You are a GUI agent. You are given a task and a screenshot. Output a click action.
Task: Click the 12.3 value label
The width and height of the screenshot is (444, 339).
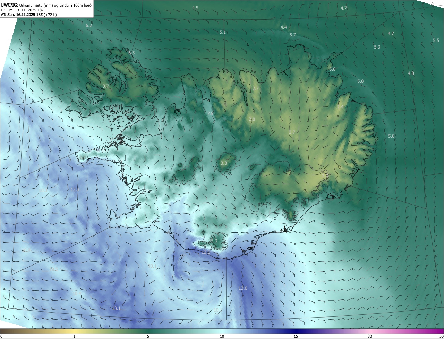coord(75,189)
